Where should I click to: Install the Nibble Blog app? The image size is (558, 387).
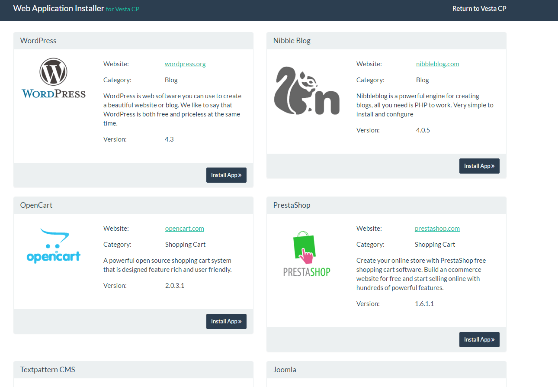tap(479, 166)
